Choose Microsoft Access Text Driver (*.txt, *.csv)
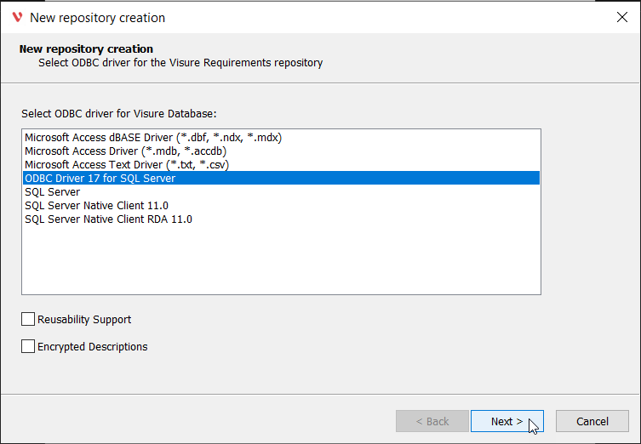 (281, 165)
